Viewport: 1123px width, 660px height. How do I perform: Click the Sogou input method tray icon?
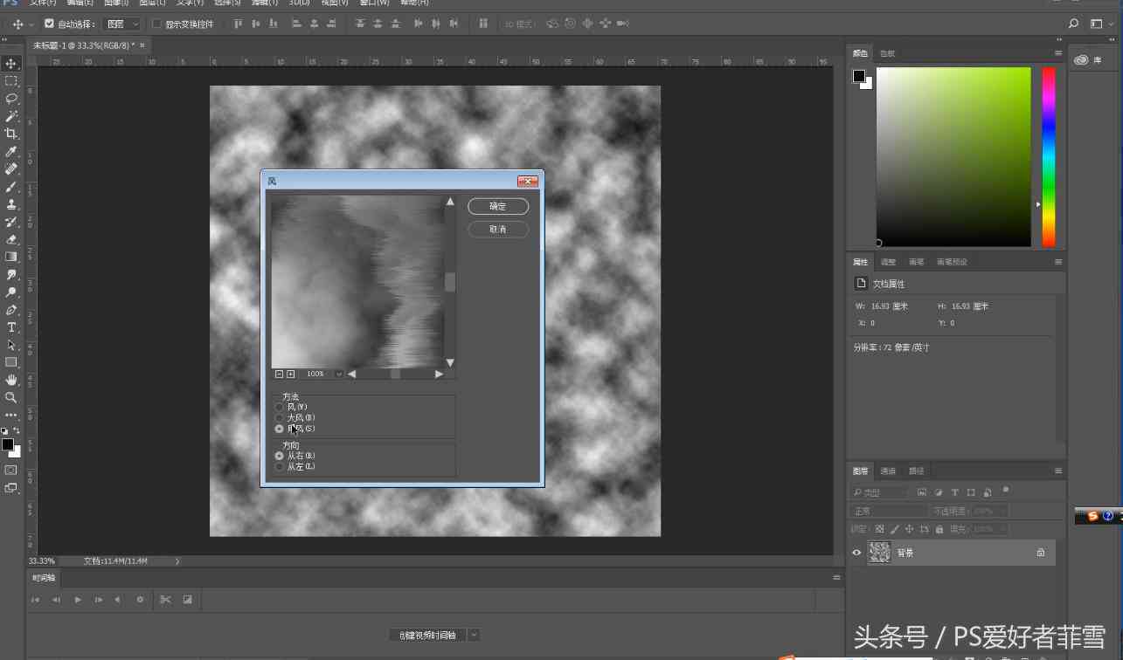pyautogui.click(x=1092, y=516)
